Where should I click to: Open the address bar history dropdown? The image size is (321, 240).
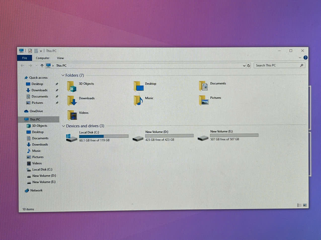pos(244,66)
